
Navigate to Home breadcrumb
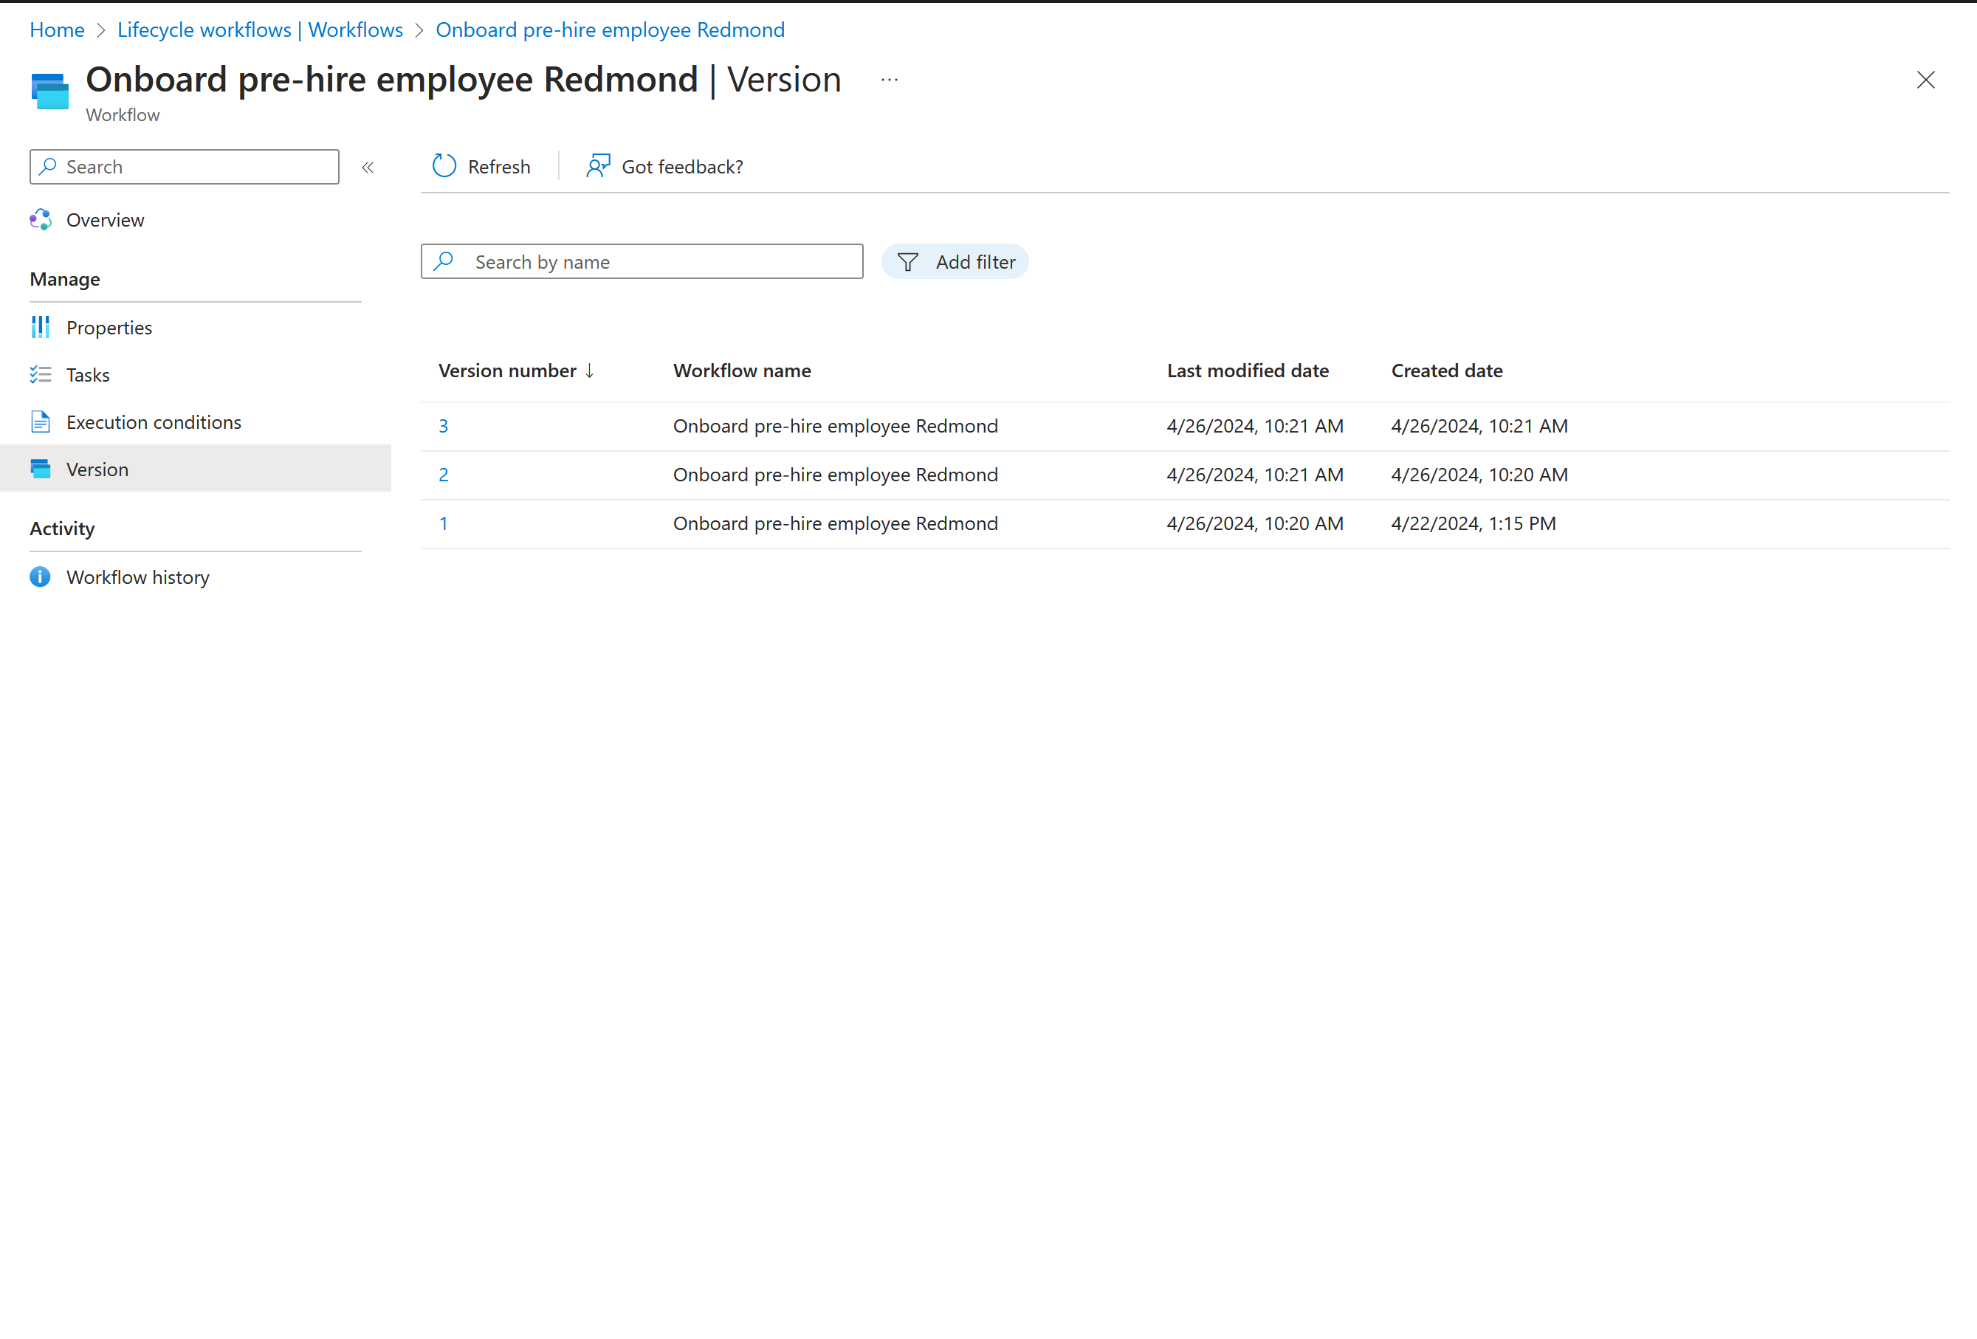pyautogui.click(x=57, y=30)
